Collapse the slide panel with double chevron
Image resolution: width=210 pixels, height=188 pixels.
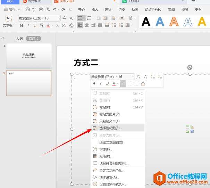pyautogui.click(x=3, y=38)
